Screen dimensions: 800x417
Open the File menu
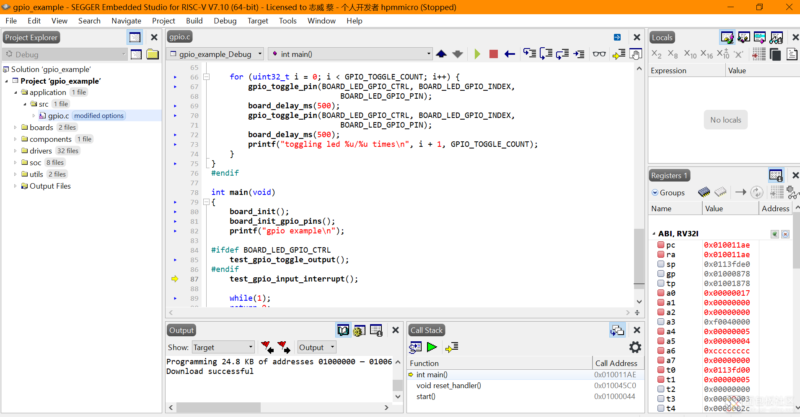[11, 21]
